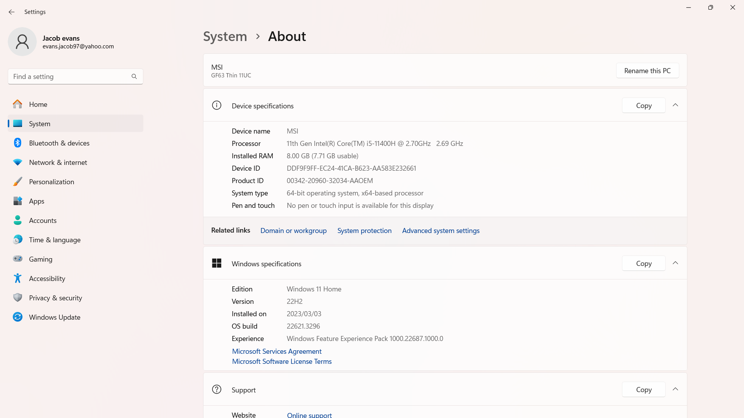
Task: Click System in the breadcrumb
Action: click(225, 36)
